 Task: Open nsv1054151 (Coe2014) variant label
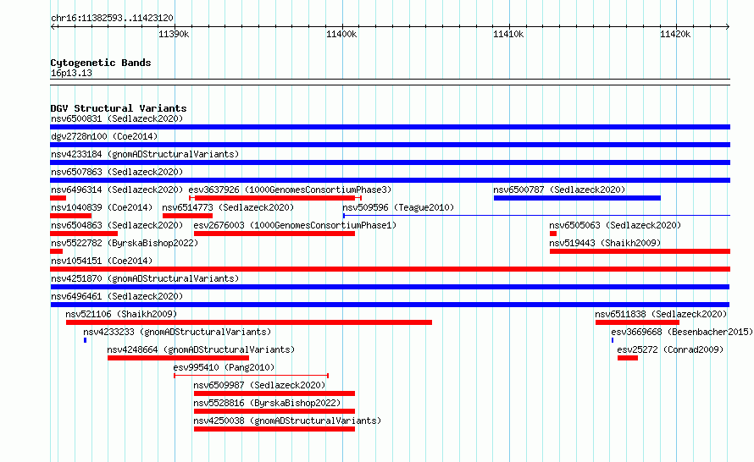[102, 261]
